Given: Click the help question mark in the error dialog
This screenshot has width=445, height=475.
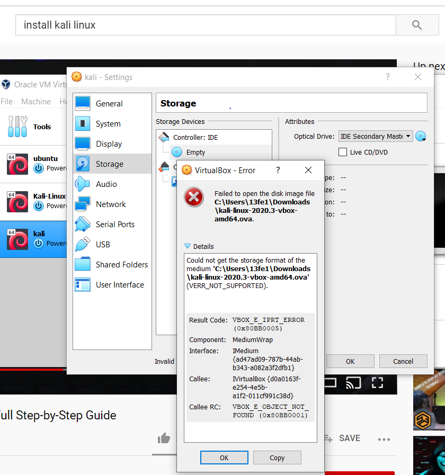Looking at the screenshot, I should 278,170.
